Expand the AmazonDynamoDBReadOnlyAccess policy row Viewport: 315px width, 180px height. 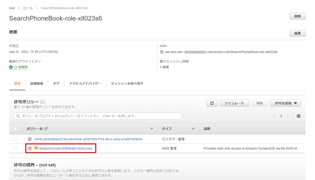[30, 148]
